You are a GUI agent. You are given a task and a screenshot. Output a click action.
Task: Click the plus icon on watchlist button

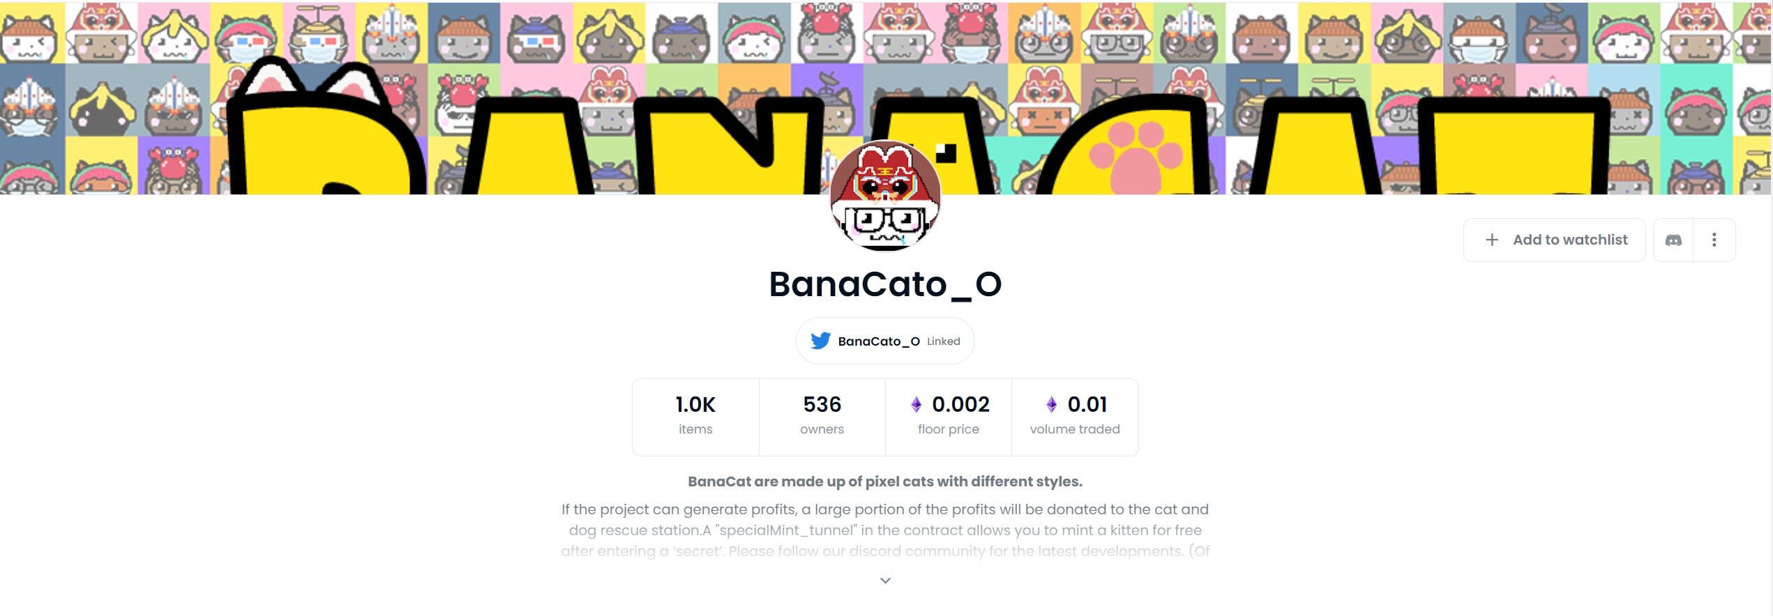(1491, 240)
